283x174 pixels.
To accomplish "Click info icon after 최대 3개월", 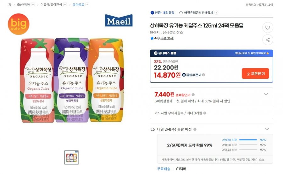I will coord(205,113).
